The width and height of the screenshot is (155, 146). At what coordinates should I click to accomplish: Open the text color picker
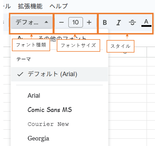pos(146,23)
